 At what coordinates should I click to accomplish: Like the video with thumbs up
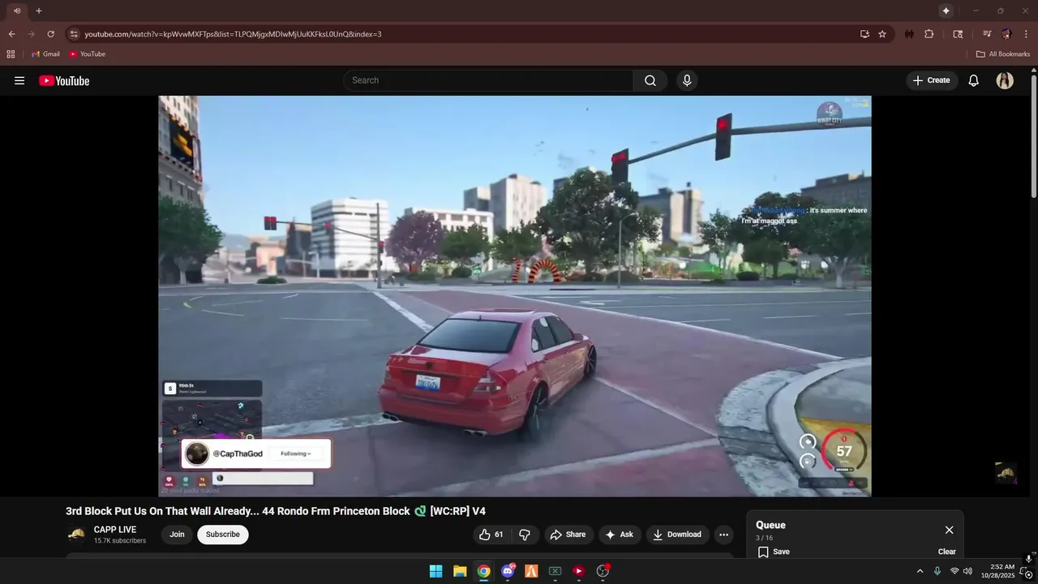[x=491, y=535]
